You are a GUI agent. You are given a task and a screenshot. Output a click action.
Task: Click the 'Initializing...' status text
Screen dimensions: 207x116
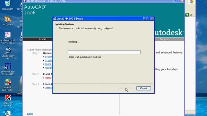click(73, 42)
